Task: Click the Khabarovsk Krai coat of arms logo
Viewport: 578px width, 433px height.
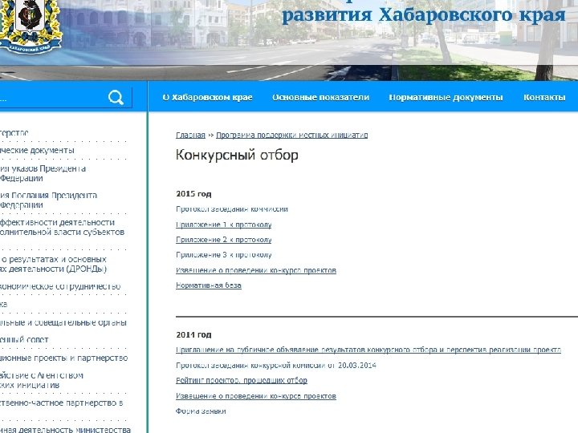Action: 31,26
